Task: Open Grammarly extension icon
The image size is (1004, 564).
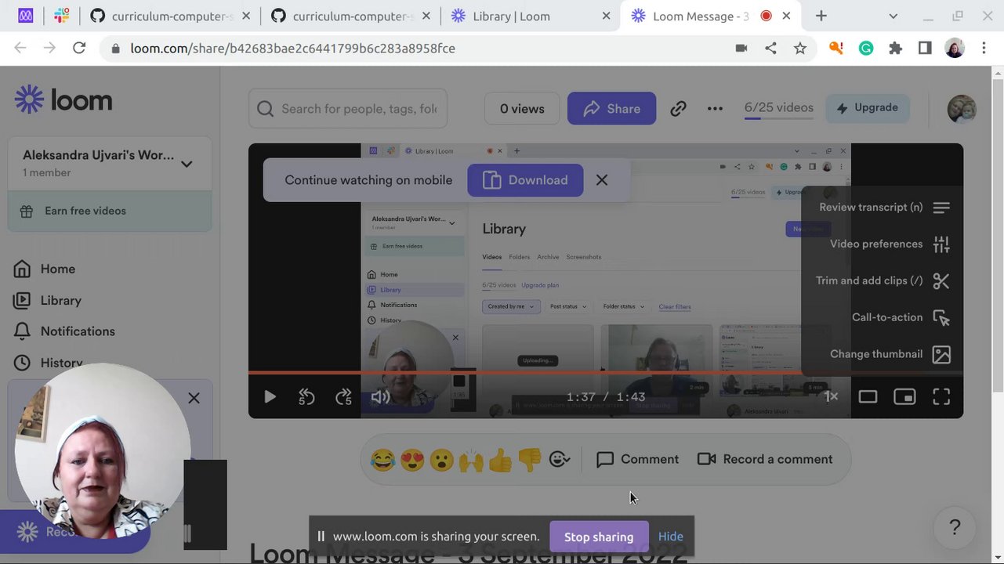Action: pyautogui.click(x=866, y=49)
